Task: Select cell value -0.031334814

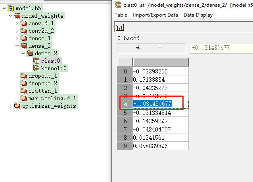Action: tap(161, 113)
